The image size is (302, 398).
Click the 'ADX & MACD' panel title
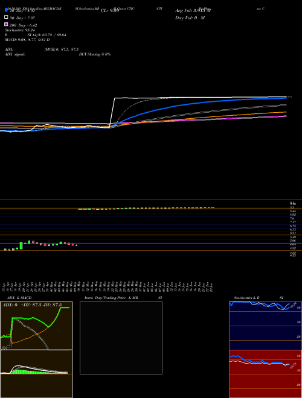tap(18, 298)
